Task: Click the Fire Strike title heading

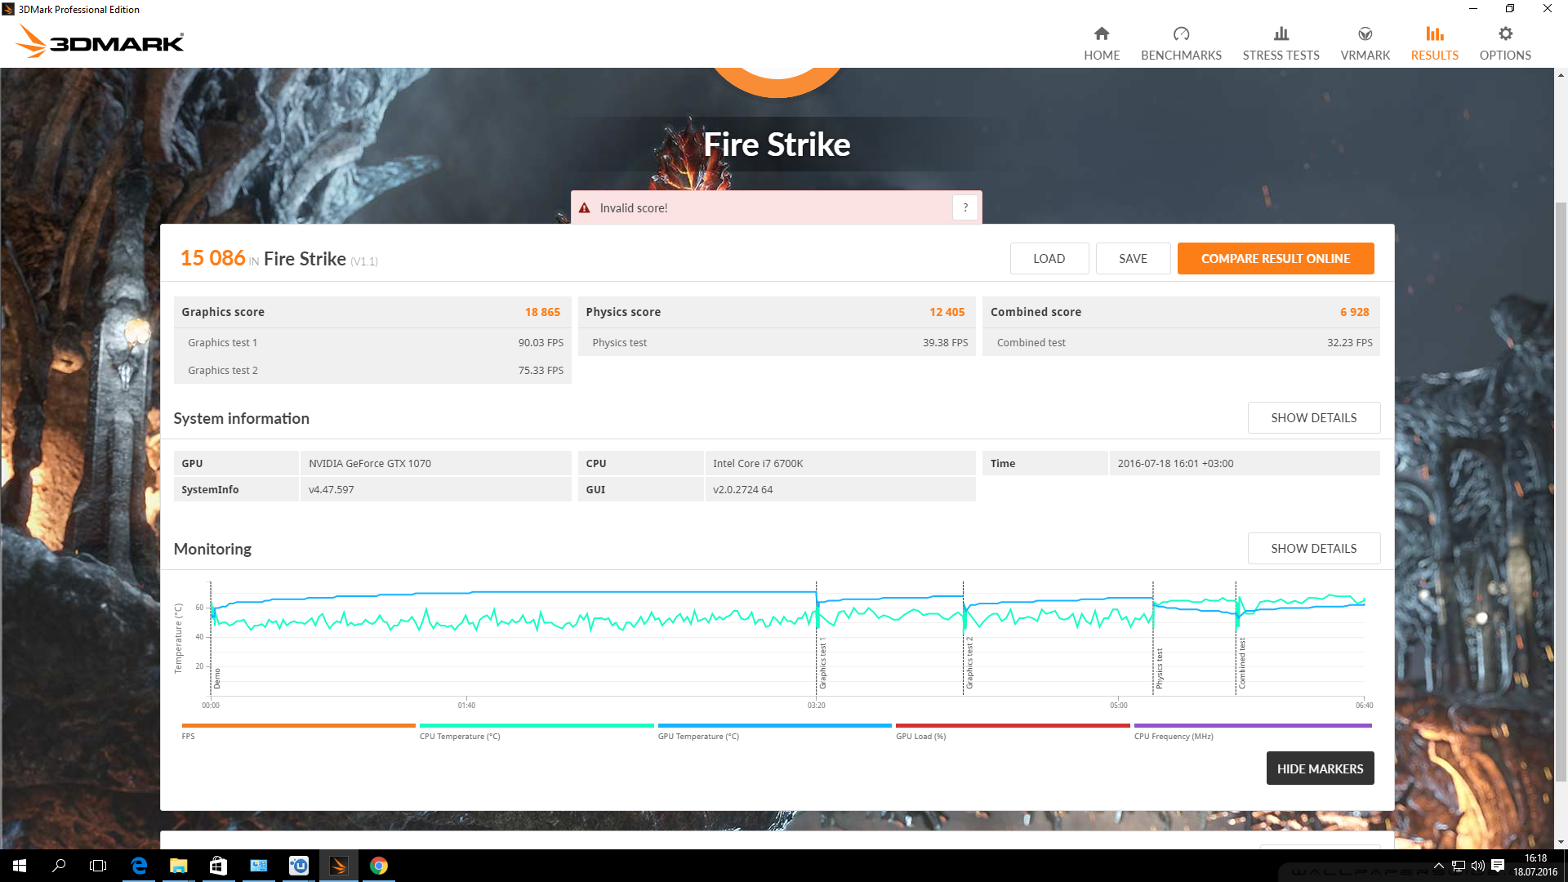Action: (x=777, y=145)
